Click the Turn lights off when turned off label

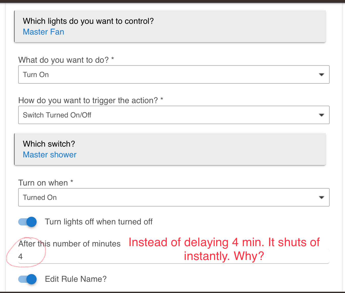pos(99,222)
